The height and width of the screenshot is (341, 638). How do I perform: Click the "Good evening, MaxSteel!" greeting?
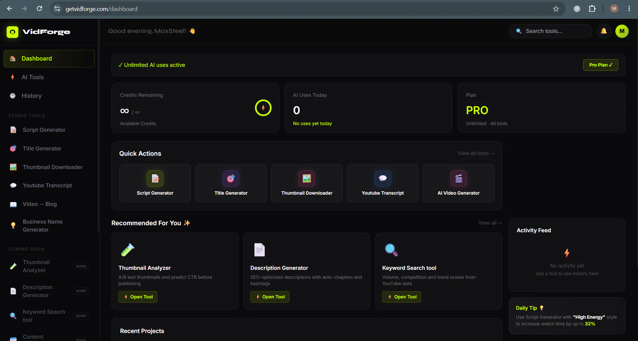147,31
